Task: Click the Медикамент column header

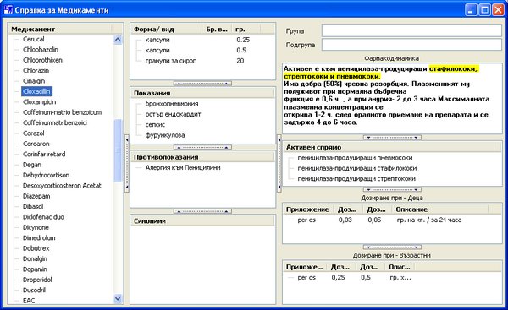Action: pos(60,29)
